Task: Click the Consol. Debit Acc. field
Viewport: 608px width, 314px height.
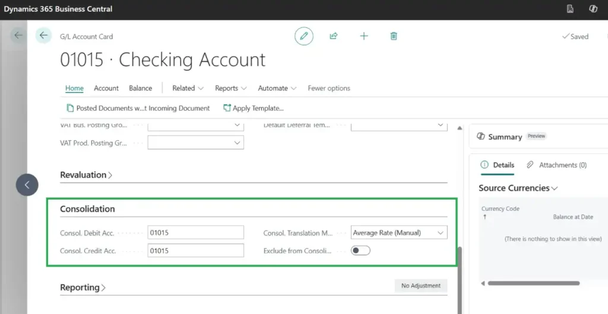Action: tap(196, 233)
